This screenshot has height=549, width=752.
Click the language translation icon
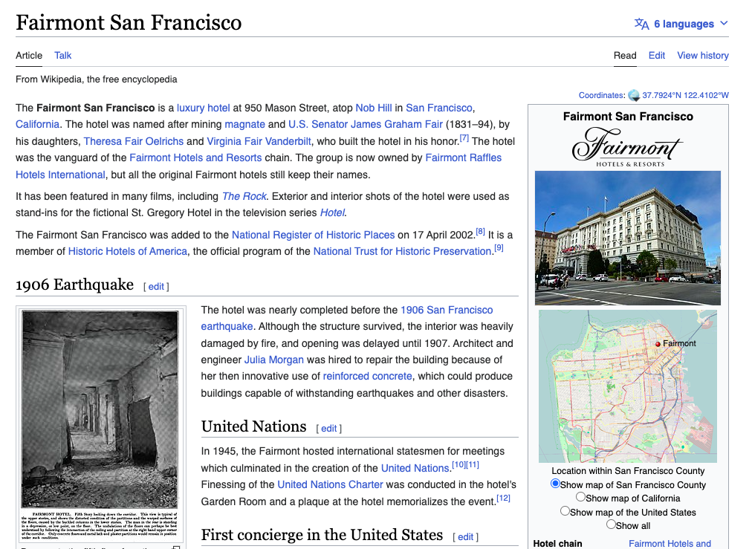click(642, 24)
